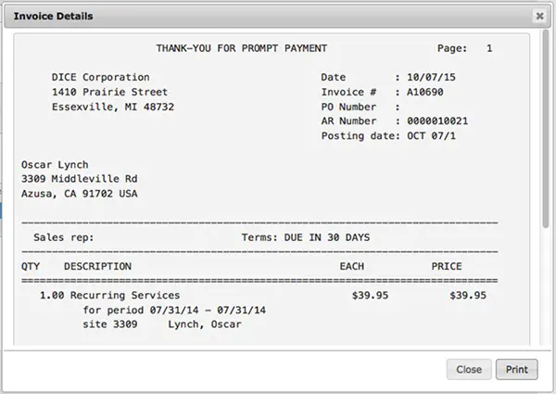Click the Print button
This screenshot has height=394, width=556.
517,369
